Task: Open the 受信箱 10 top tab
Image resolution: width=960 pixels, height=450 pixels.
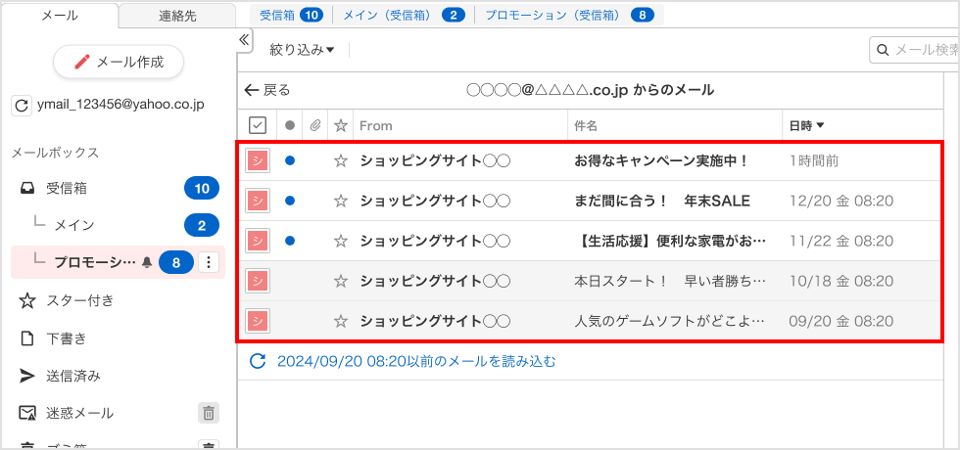Action: [x=291, y=16]
